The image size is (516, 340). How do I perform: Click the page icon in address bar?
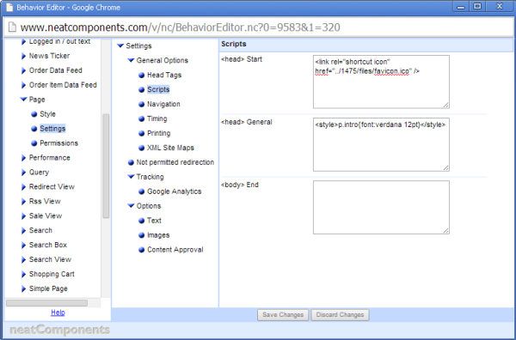tap(12, 27)
